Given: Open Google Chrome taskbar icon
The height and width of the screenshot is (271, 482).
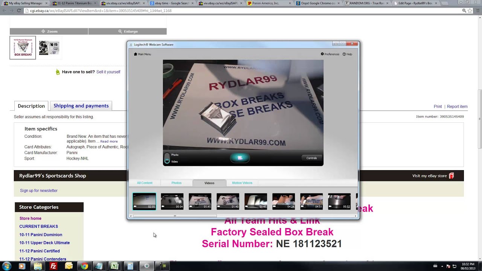Looking at the screenshot, I should tap(84, 266).
